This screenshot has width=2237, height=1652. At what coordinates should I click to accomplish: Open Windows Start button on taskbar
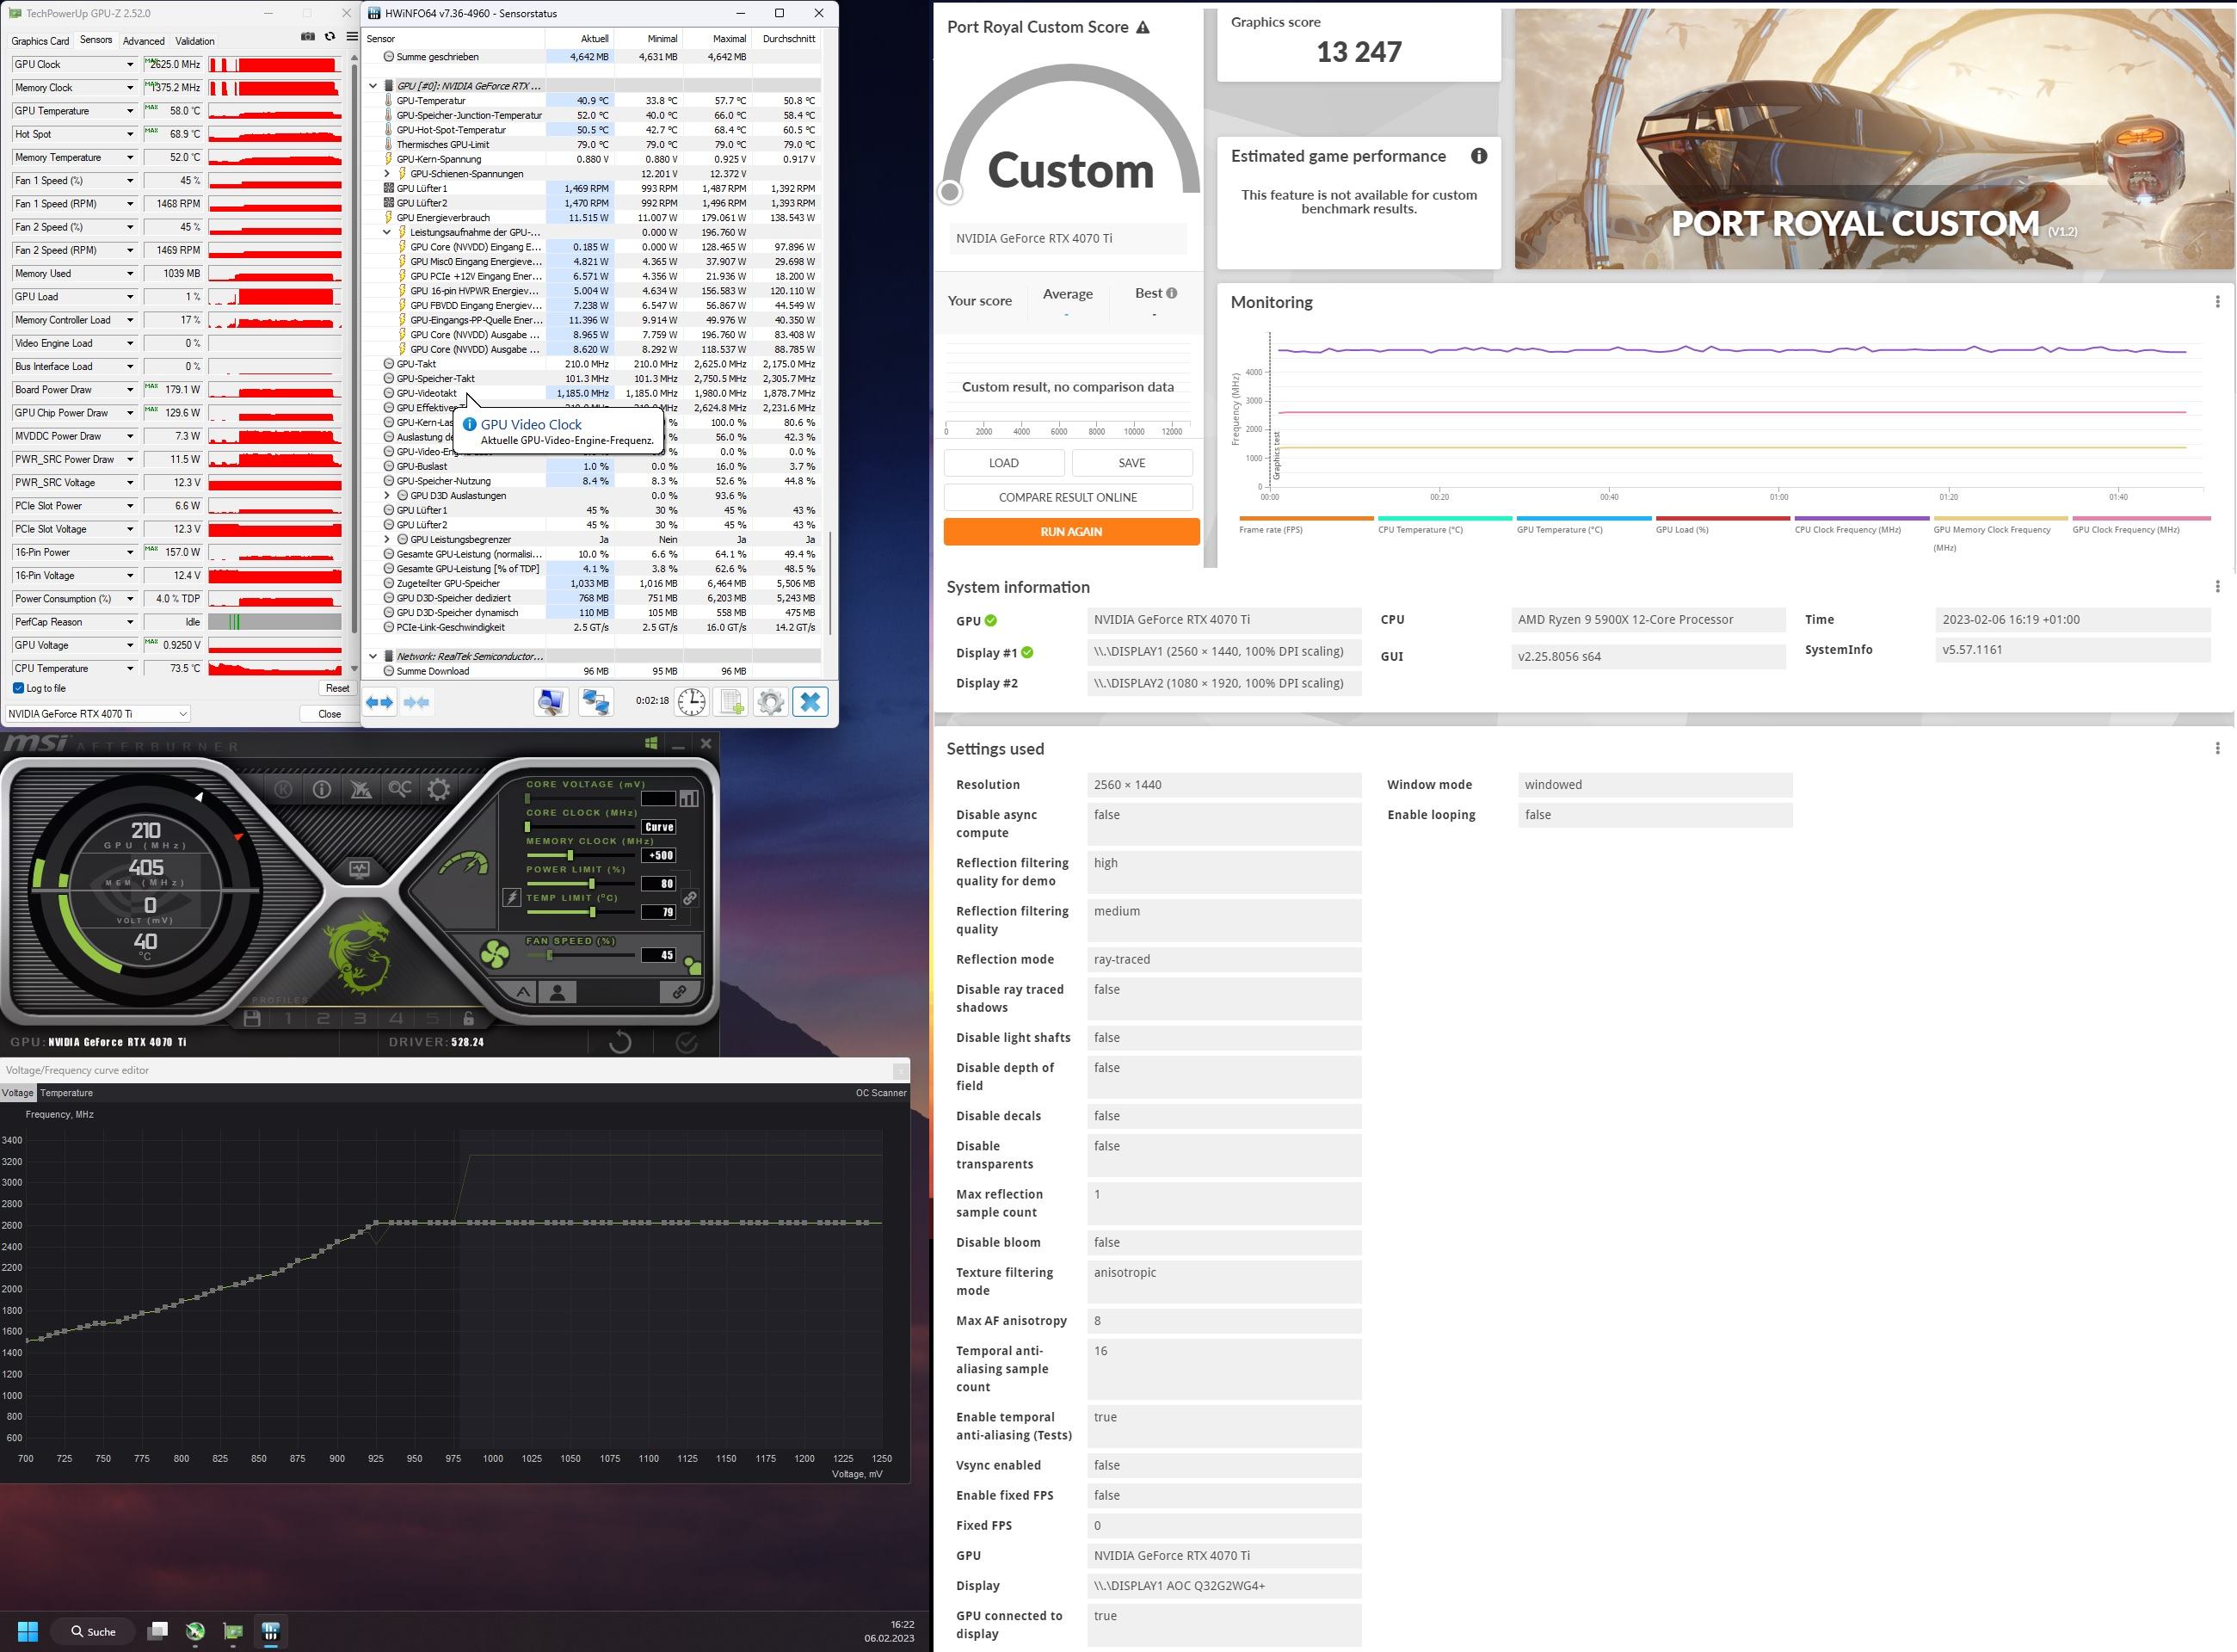[x=28, y=1632]
